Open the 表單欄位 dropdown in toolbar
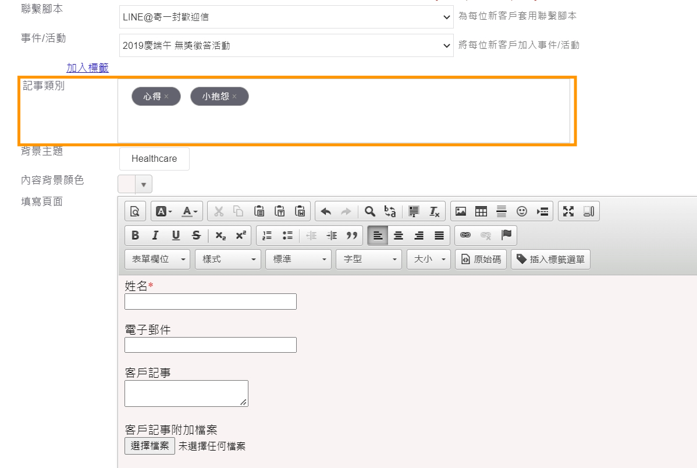Image resolution: width=697 pixels, height=468 pixels. (157, 259)
